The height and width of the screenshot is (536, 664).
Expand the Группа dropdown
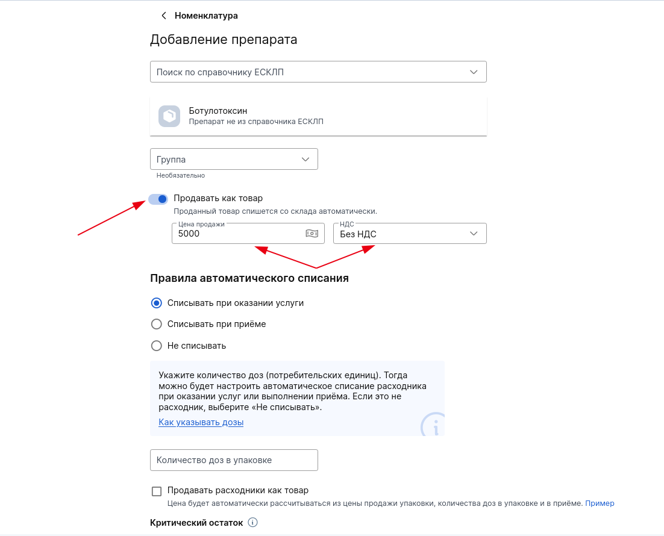(x=234, y=159)
